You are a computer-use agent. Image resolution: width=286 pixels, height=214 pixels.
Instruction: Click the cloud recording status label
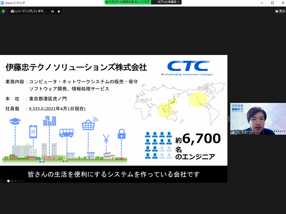28,11
